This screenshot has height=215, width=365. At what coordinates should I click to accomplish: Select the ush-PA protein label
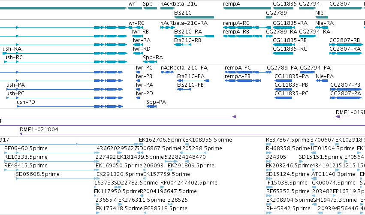(15, 85)
